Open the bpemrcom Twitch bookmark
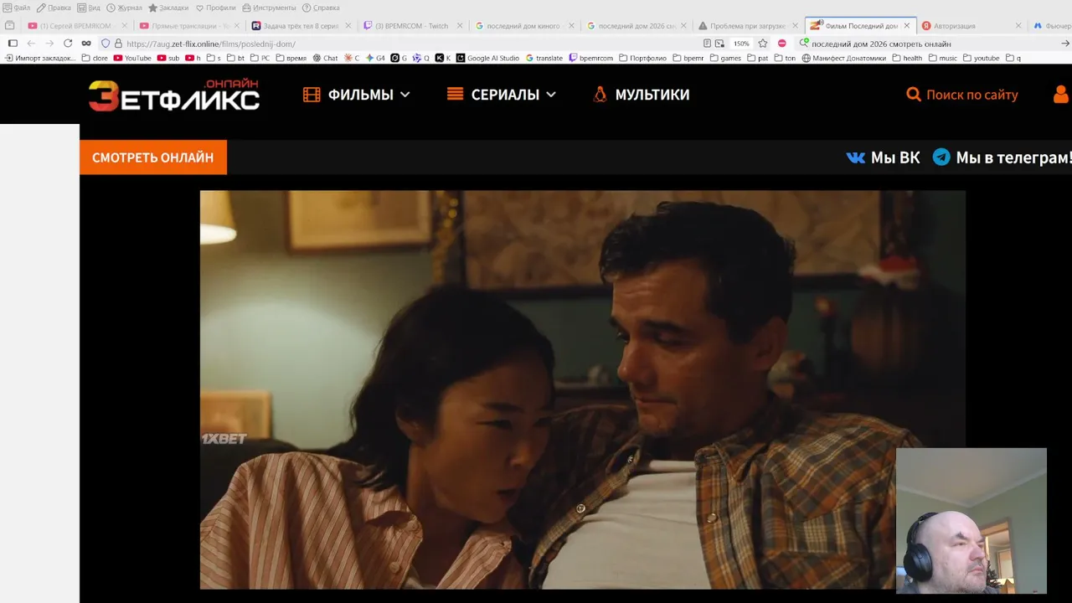 click(591, 59)
